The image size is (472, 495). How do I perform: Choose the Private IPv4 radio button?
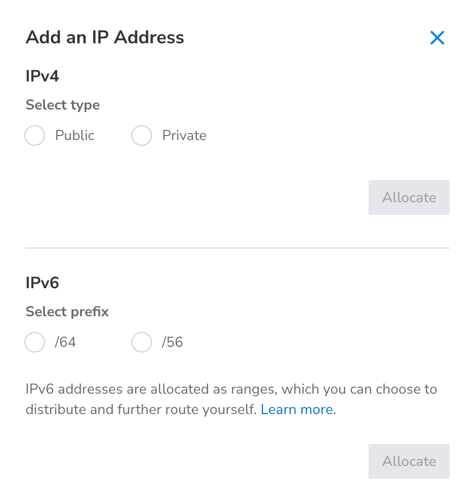click(142, 136)
